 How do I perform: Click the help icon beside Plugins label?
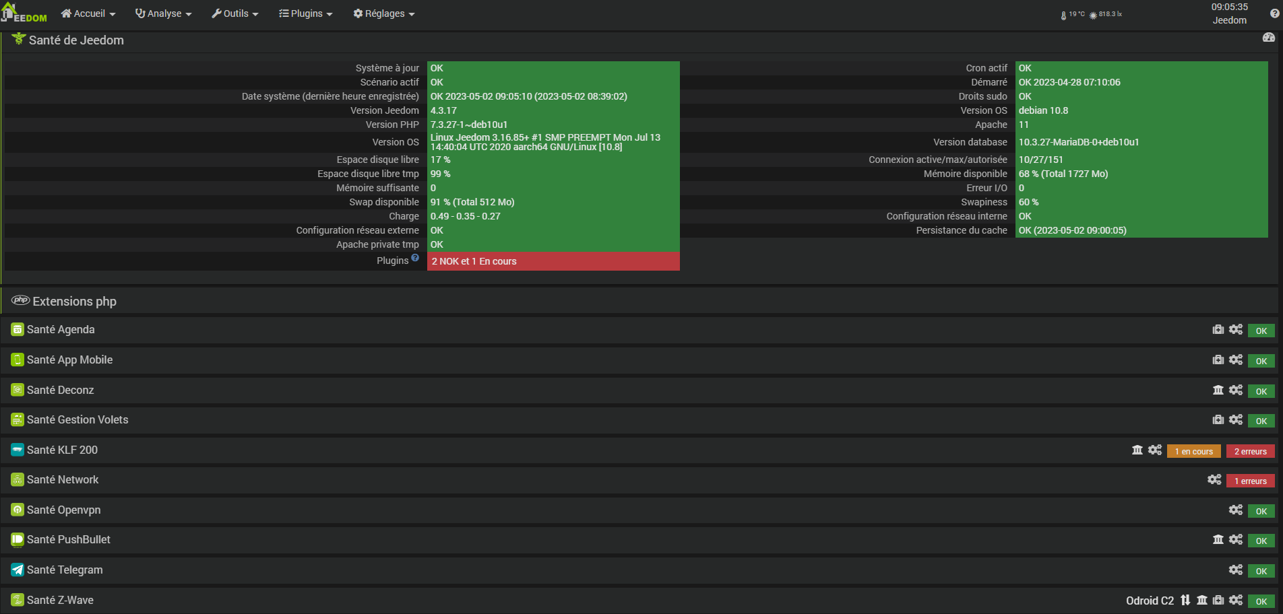(x=415, y=258)
